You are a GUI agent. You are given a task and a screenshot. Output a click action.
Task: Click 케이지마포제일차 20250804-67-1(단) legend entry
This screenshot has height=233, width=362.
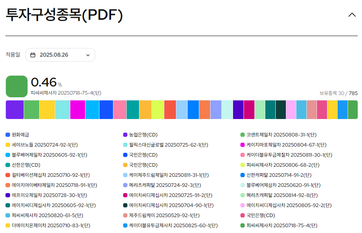point(283,145)
